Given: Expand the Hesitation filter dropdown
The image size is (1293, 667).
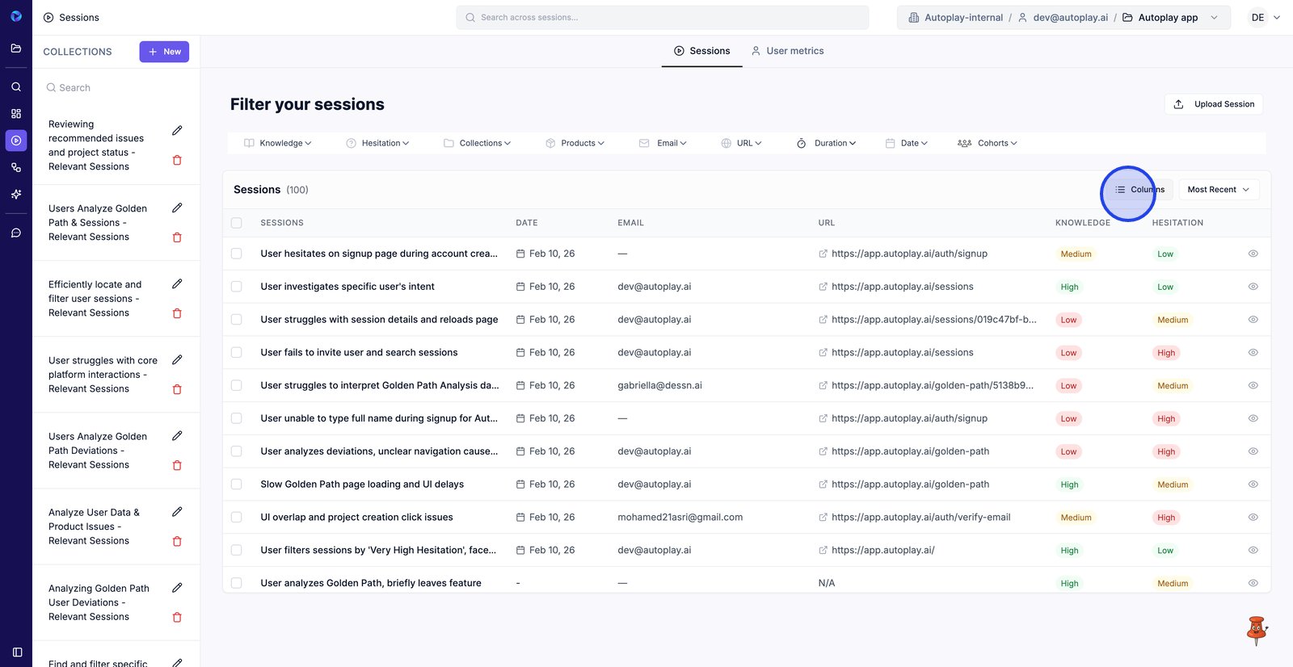Looking at the screenshot, I should (377, 143).
